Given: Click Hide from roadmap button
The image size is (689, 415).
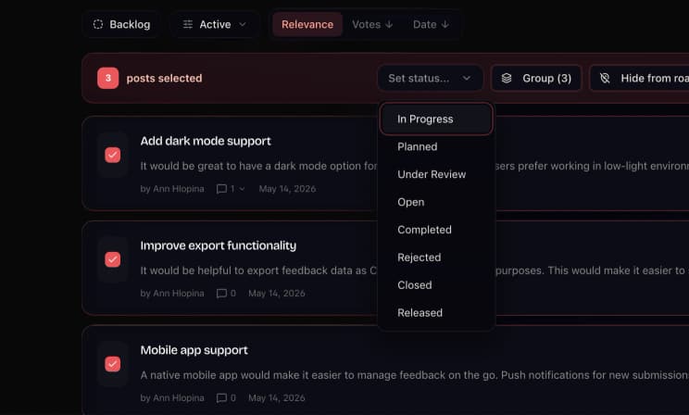Looking at the screenshot, I should (639, 78).
